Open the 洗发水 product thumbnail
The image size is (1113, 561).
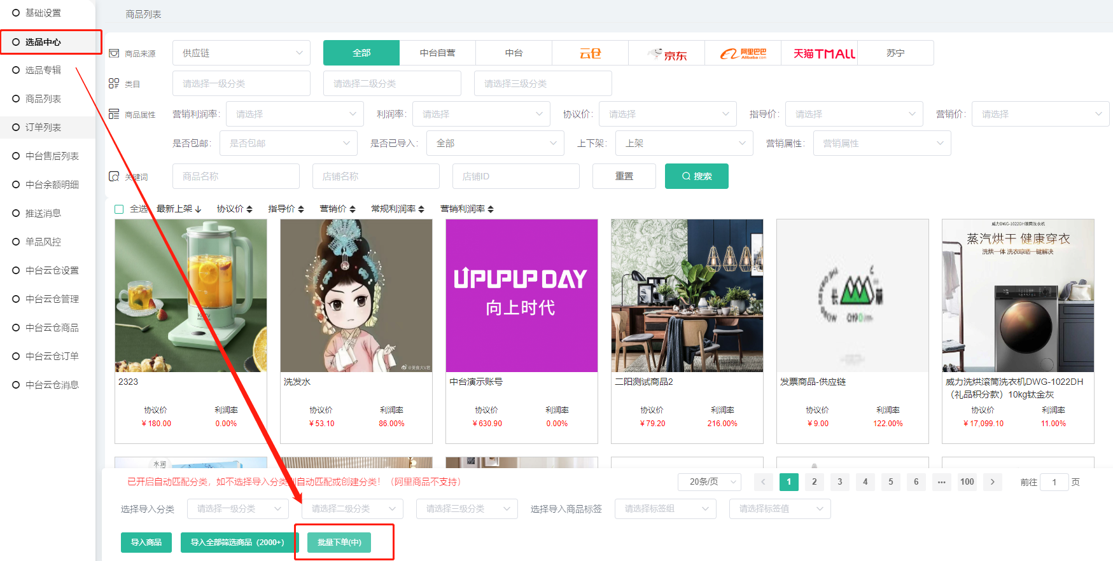(x=356, y=296)
